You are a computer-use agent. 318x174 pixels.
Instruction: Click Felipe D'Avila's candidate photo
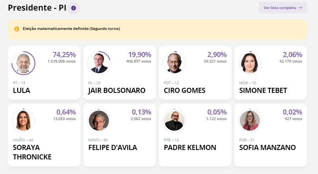pyautogui.click(x=99, y=120)
